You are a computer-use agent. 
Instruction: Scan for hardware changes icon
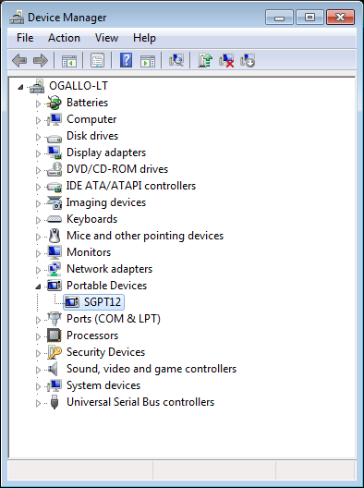[x=176, y=60]
